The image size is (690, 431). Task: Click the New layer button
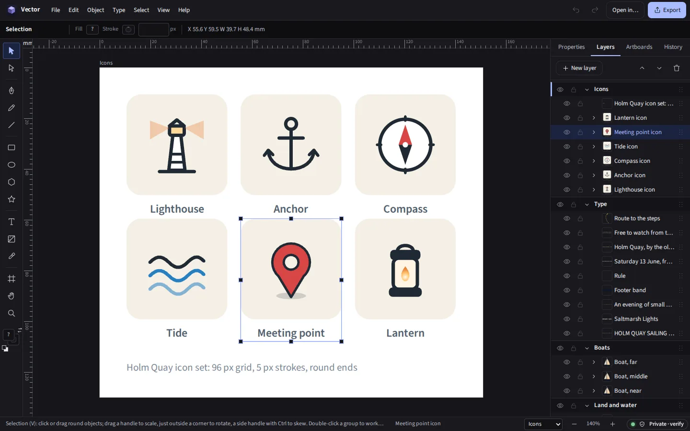pos(579,68)
